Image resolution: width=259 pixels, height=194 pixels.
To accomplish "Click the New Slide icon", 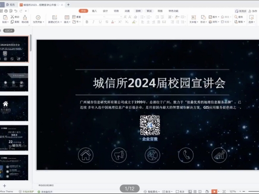I will pos(54,17).
